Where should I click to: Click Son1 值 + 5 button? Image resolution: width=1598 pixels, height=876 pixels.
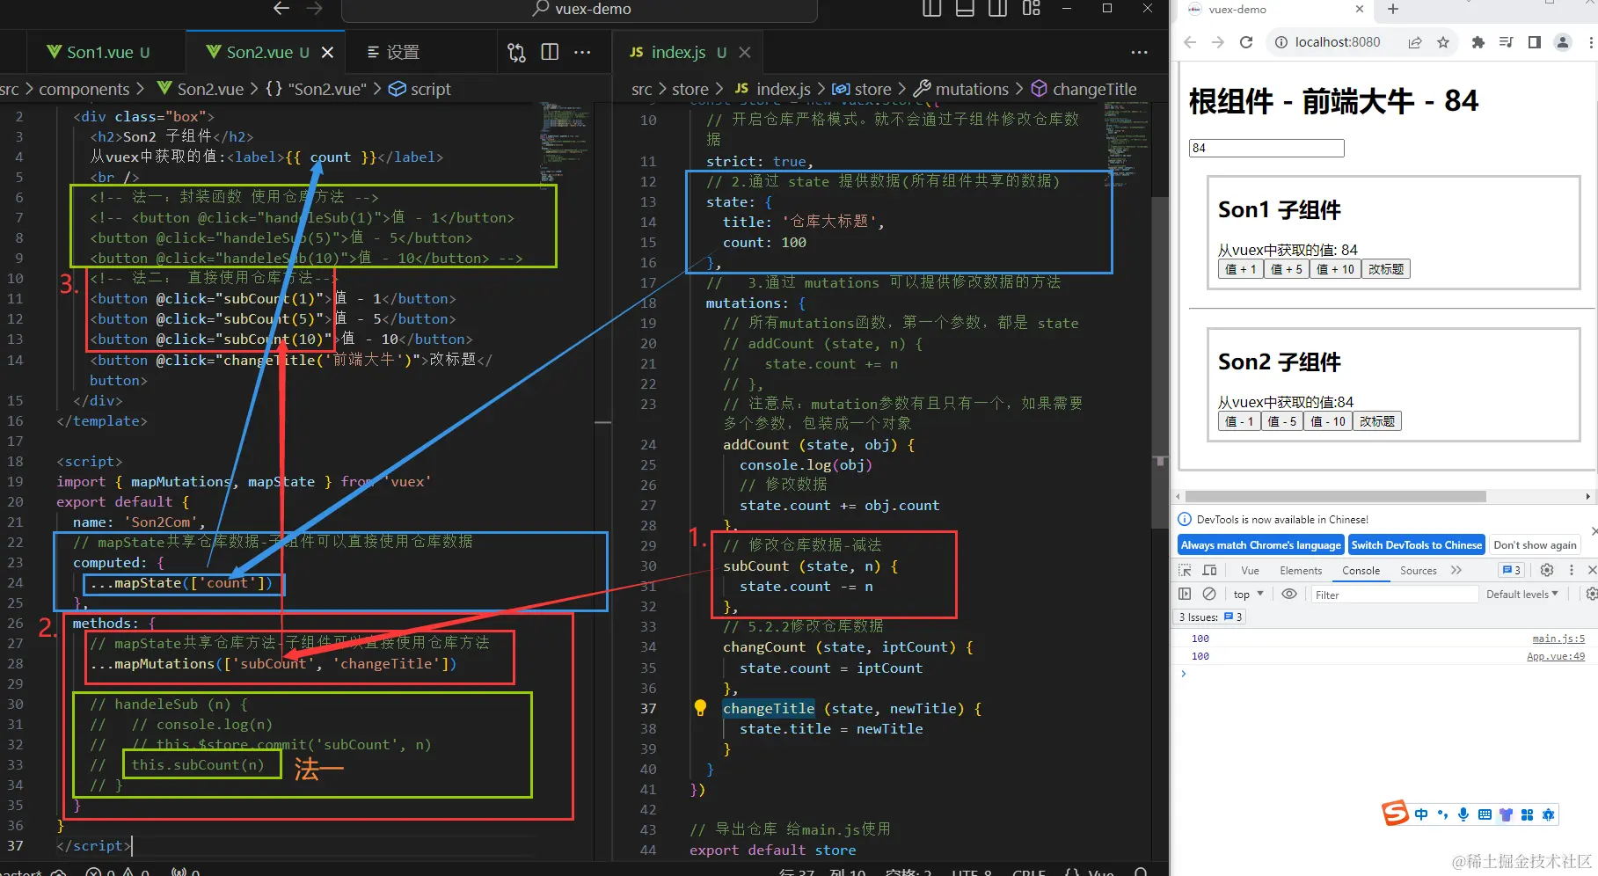click(x=1287, y=269)
